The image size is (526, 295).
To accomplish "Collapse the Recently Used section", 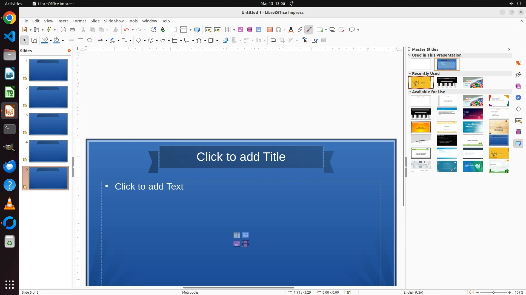I will pyautogui.click(x=410, y=73).
